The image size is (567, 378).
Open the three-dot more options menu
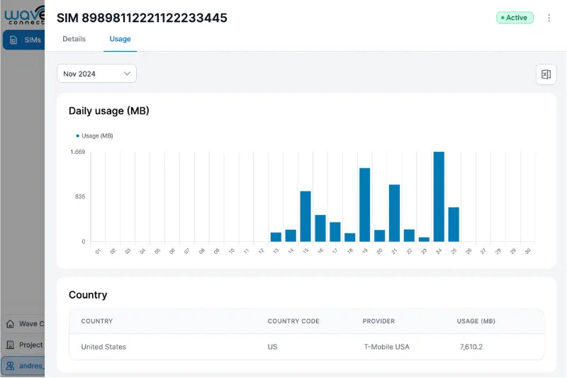click(x=549, y=18)
